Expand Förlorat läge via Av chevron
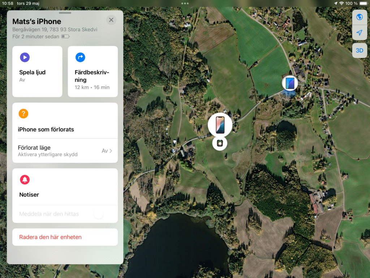 107,151
